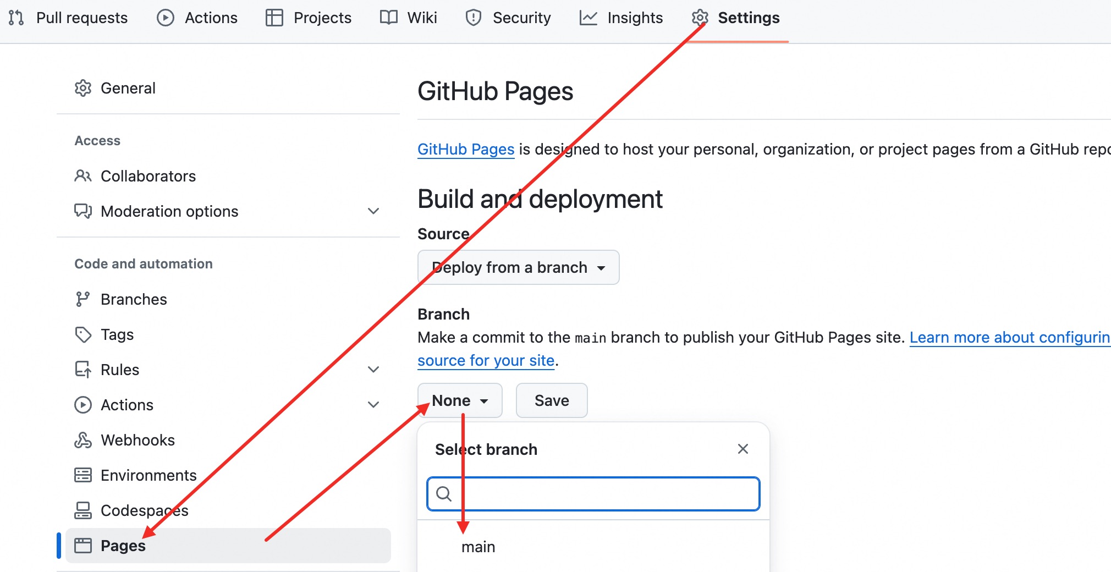Click the Moderation options comment icon
This screenshot has height=572, width=1111.
(83, 211)
